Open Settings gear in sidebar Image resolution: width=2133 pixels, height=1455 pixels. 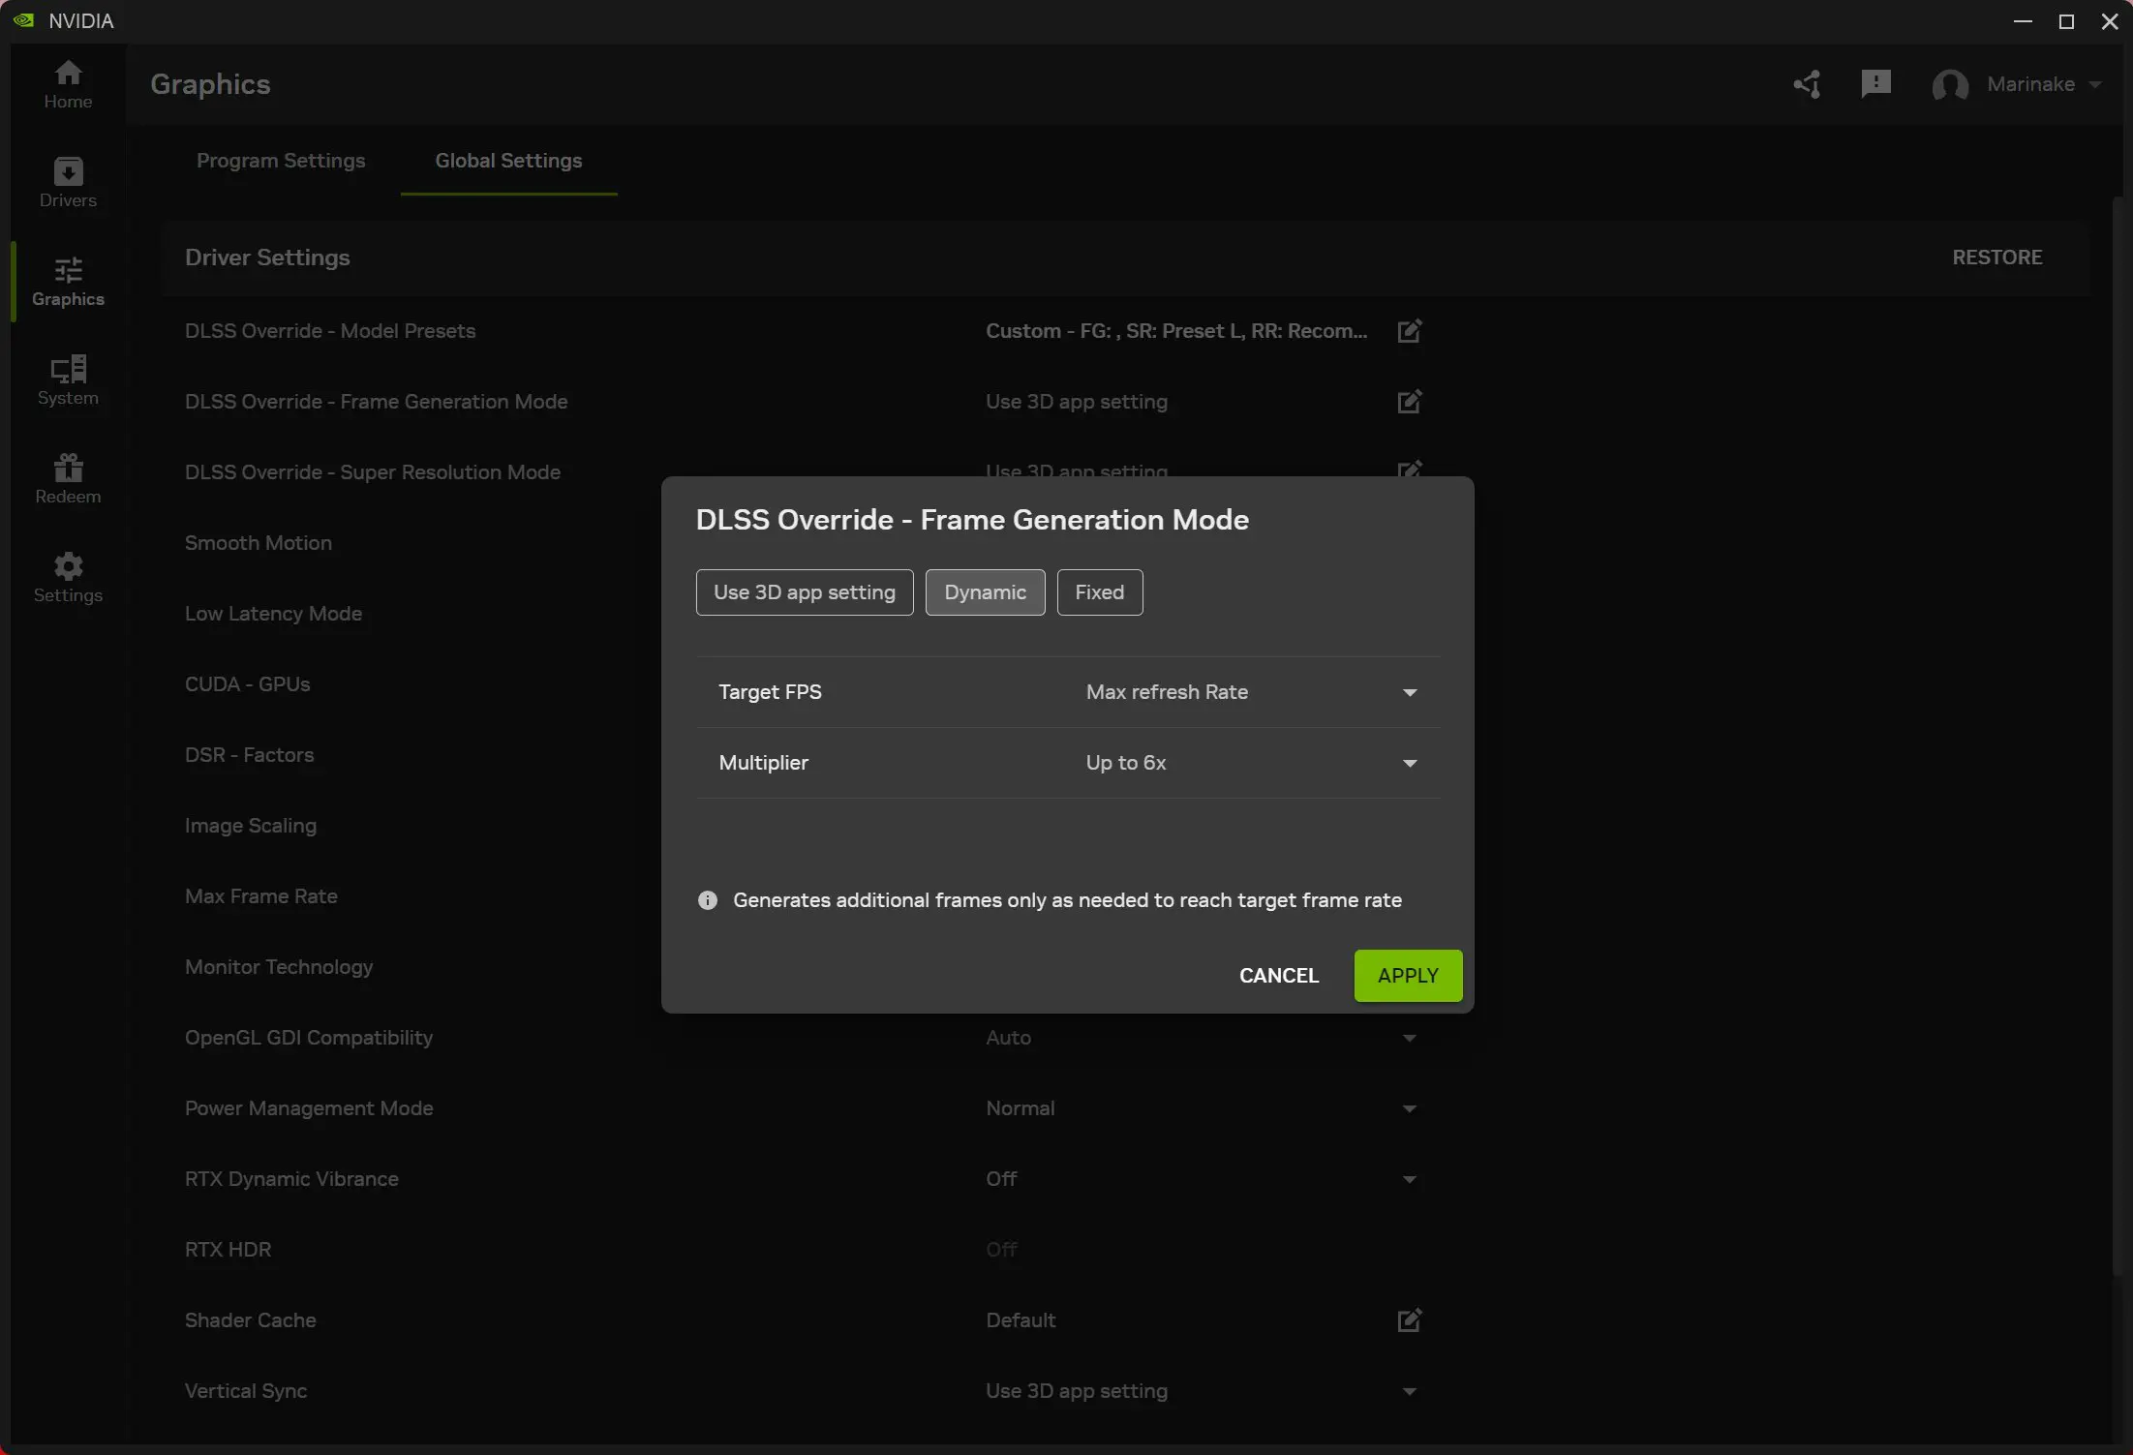[x=68, y=577]
